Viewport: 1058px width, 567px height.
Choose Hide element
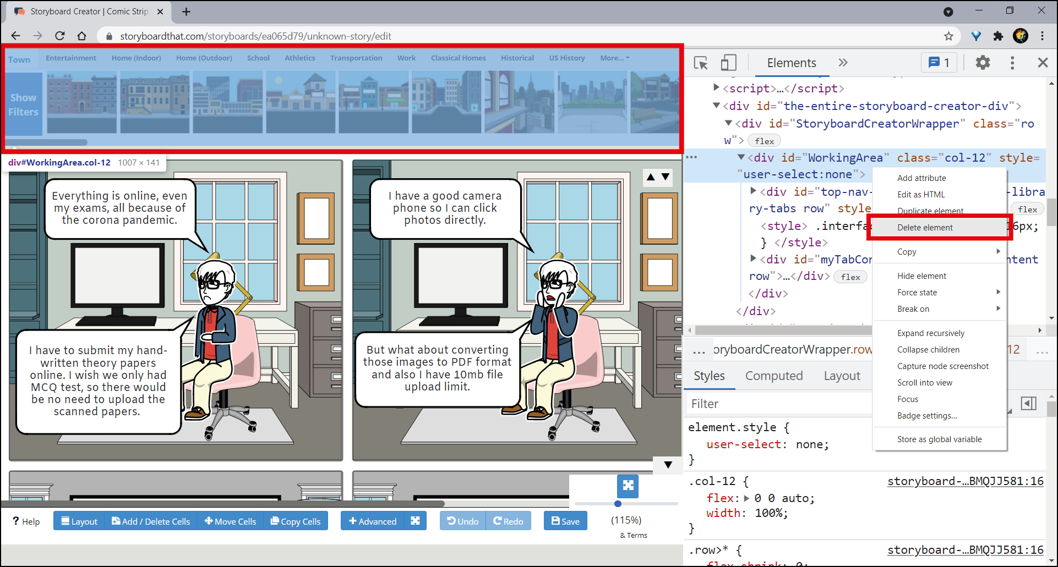[x=940, y=276]
